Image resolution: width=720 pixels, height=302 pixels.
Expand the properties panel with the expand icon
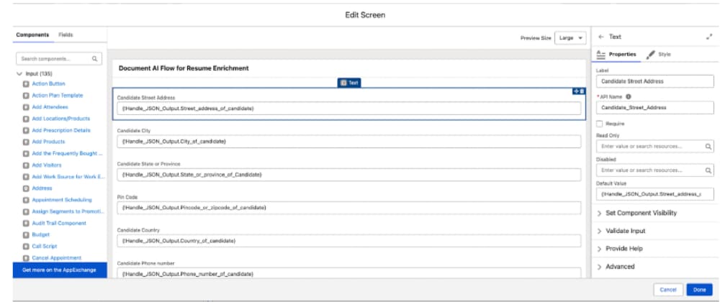(709, 37)
